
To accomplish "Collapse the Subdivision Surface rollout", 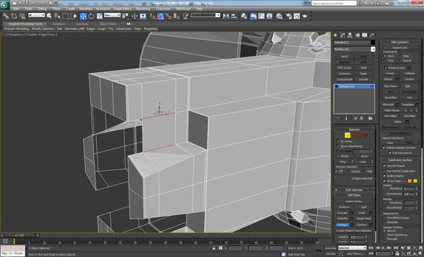I will point(400,160).
